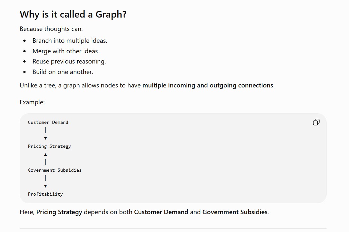Viewport: 349px width, 232px height.
Task: Click the up arrow below Pricing Strategy
Action: coord(45,154)
